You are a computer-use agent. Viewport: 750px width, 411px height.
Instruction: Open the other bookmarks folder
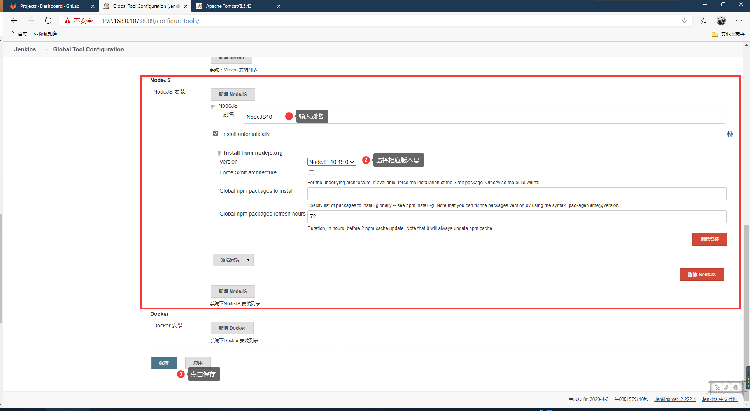728,34
